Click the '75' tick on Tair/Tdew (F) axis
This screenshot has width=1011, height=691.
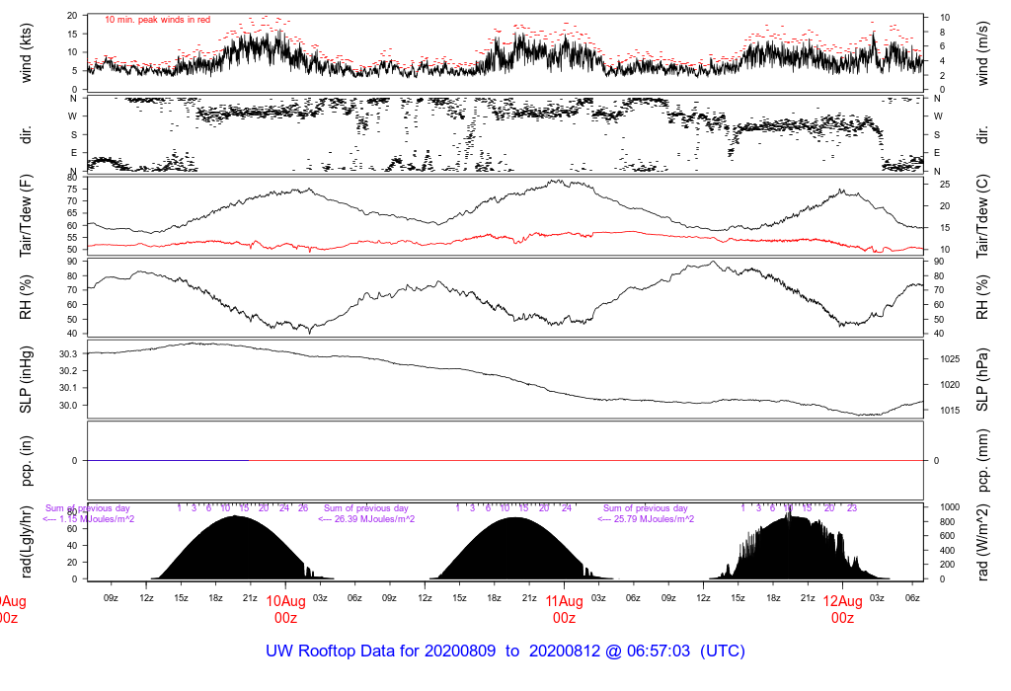(x=73, y=189)
